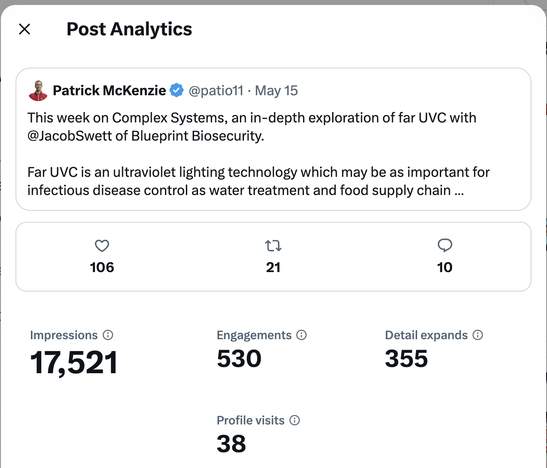Close the Post Analytics dialog

click(24, 29)
